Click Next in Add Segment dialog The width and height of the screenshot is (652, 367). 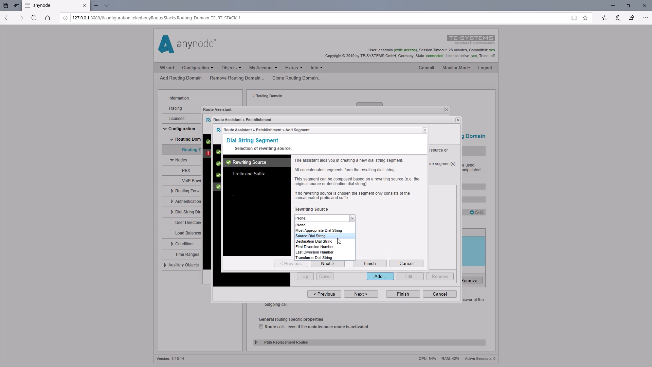tap(328, 264)
